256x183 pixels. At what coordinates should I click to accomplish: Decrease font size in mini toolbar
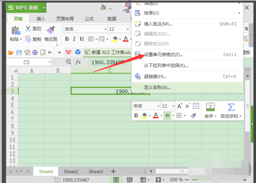[188, 106]
